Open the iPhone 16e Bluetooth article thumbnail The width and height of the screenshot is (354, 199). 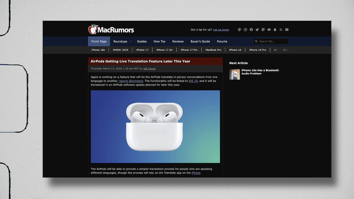tap(235, 74)
